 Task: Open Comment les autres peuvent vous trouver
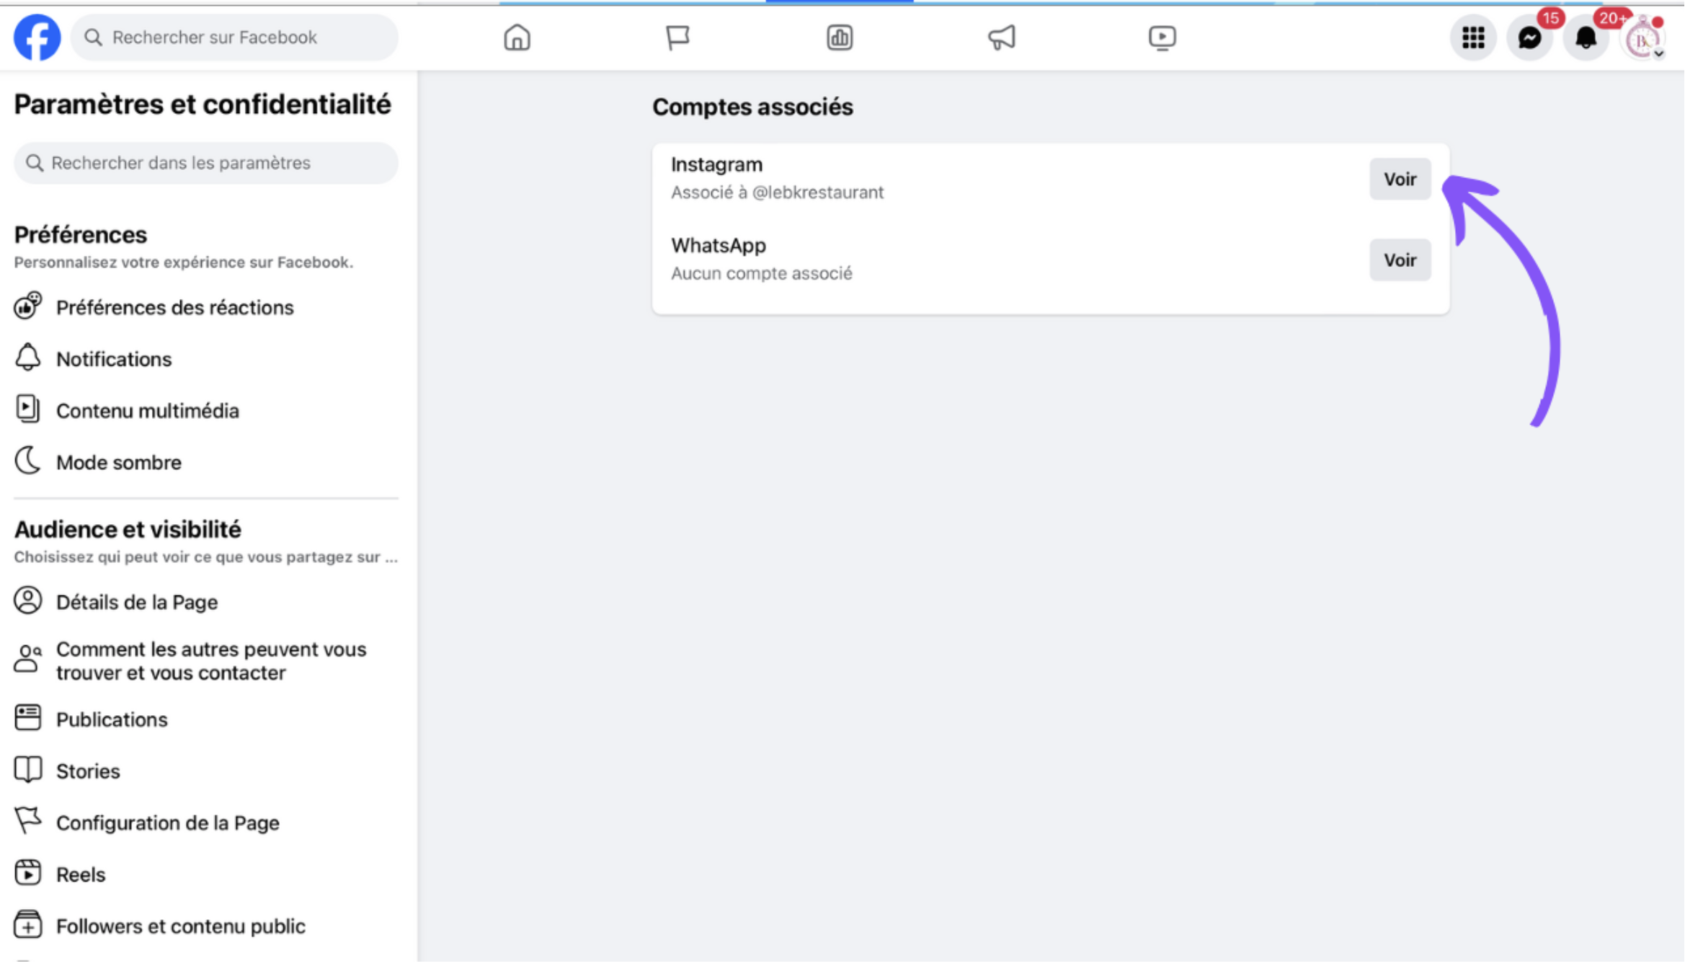point(206,661)
